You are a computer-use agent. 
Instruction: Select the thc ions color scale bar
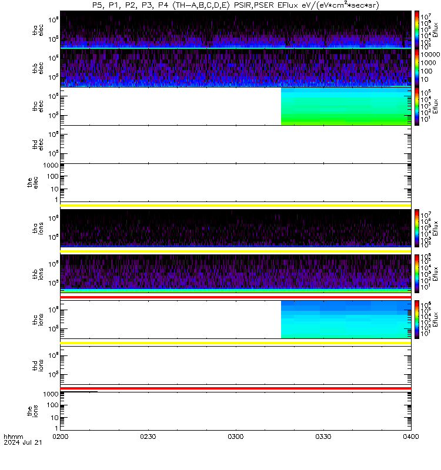(x=417, y=320)
